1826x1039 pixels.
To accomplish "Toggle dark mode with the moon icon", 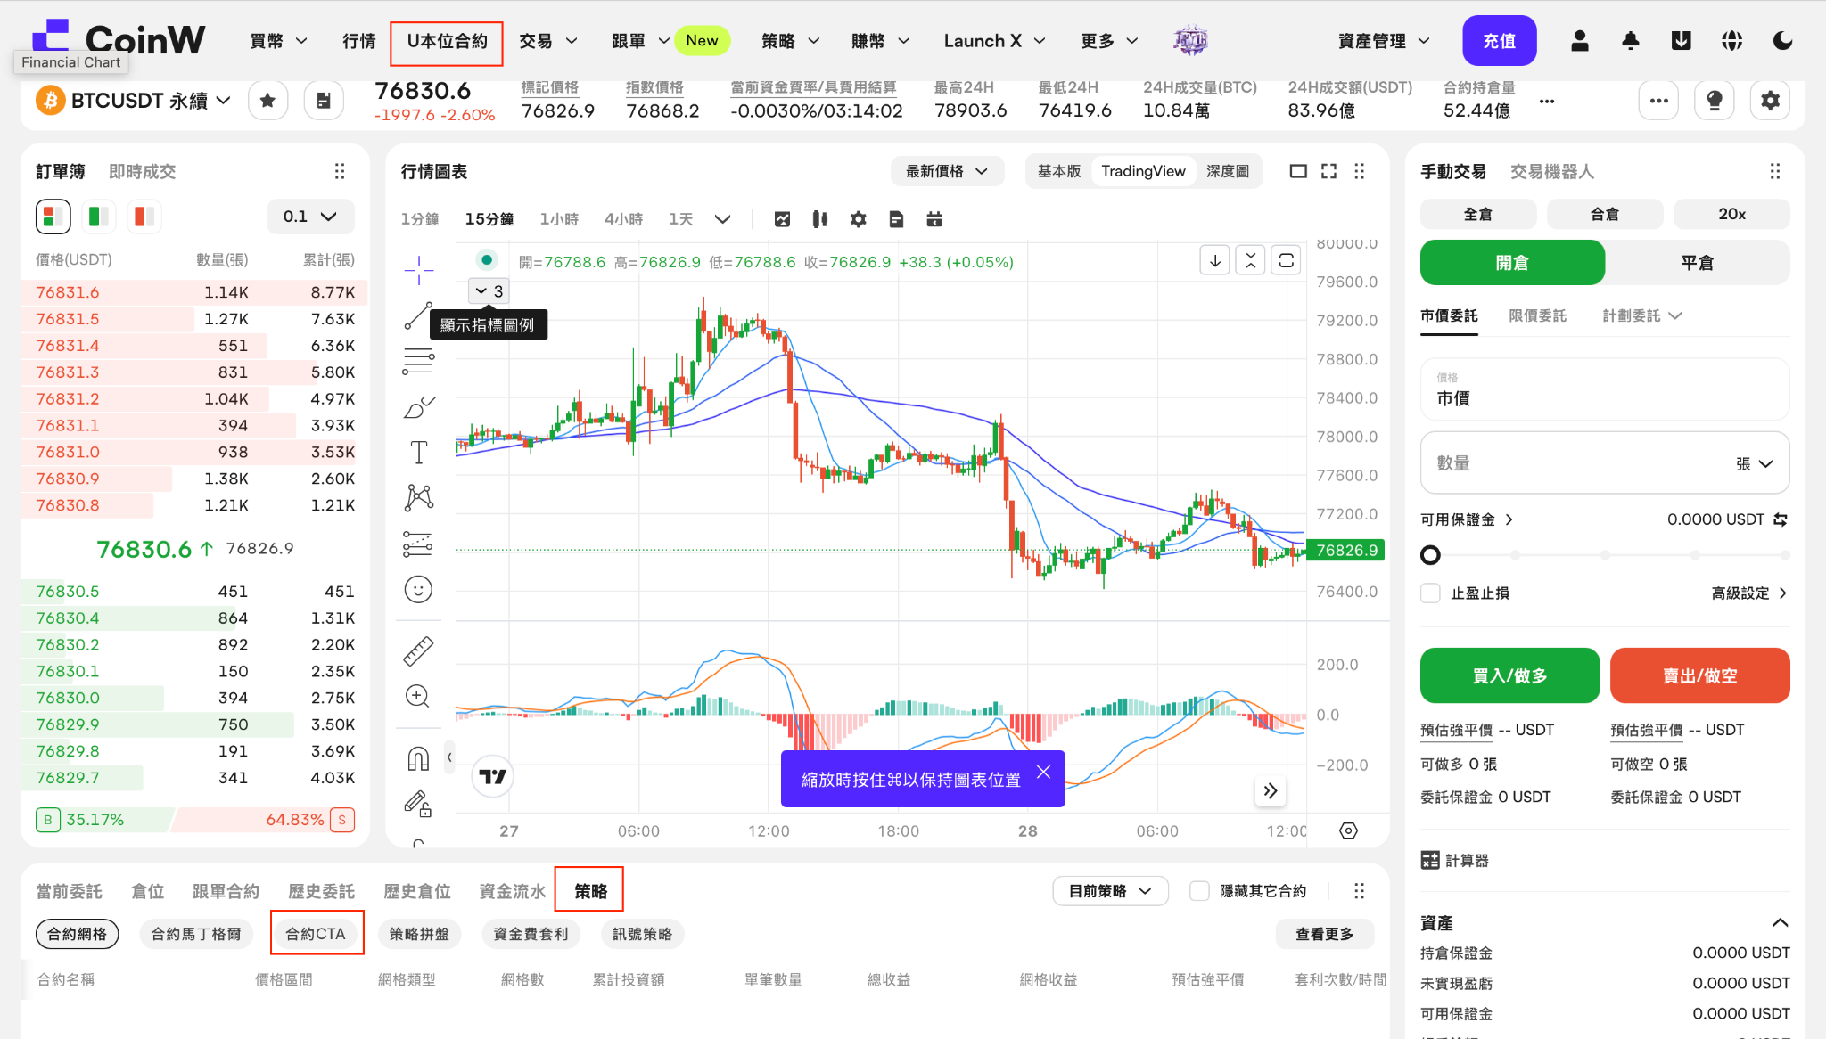I will (x=1783, y=41).
